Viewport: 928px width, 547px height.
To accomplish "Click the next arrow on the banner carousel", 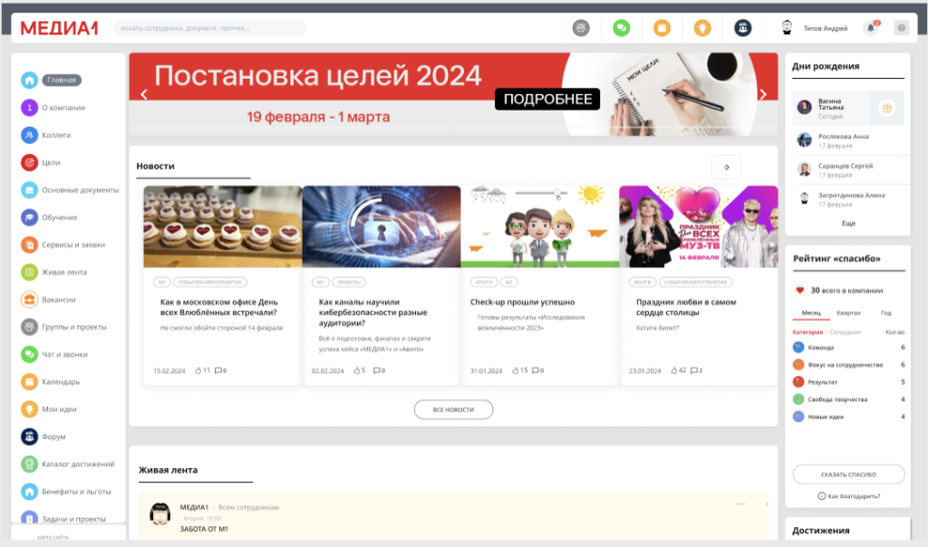I will (x=763, y=92).
